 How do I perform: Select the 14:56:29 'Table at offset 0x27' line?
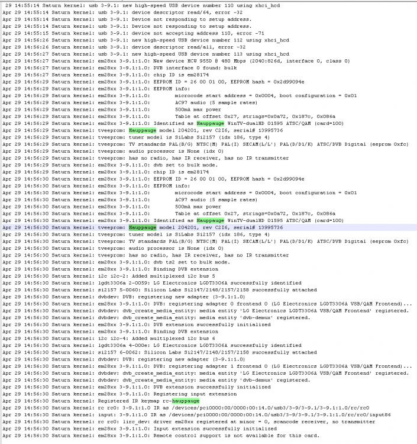[x=169, y=117]
